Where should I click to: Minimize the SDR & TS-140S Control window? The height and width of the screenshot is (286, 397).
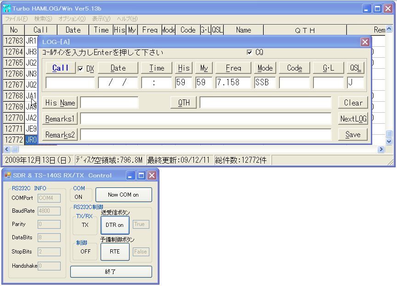(130, 176)
